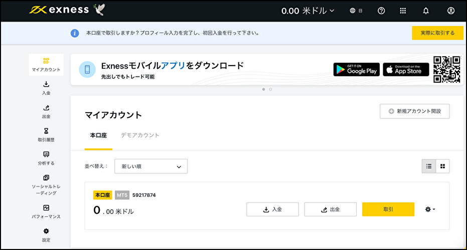Viewport: 467px width, 250px height.
Task: Click the 並べ替え label
Action: pyautogui.click(x=96, y=166)
